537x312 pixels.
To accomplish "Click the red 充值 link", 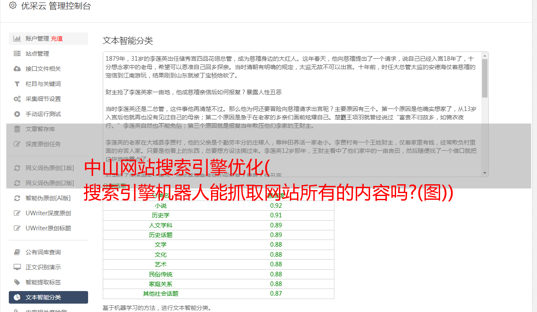I will point(57,39).
